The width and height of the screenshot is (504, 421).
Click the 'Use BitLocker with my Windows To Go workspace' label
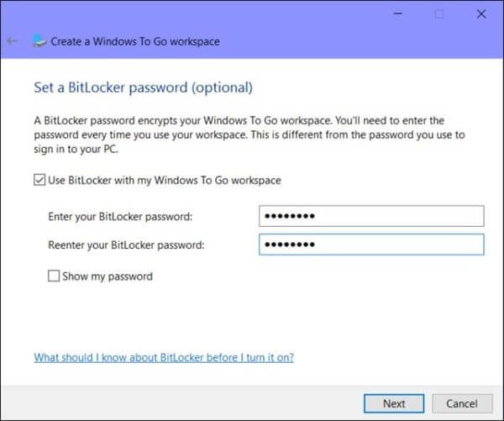coord(163,180)
